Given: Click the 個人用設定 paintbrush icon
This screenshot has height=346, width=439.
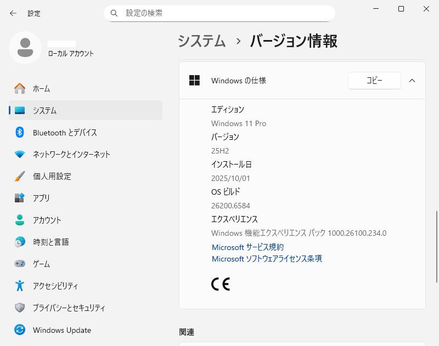Looking at the screenshot, I should pos(20,176).
